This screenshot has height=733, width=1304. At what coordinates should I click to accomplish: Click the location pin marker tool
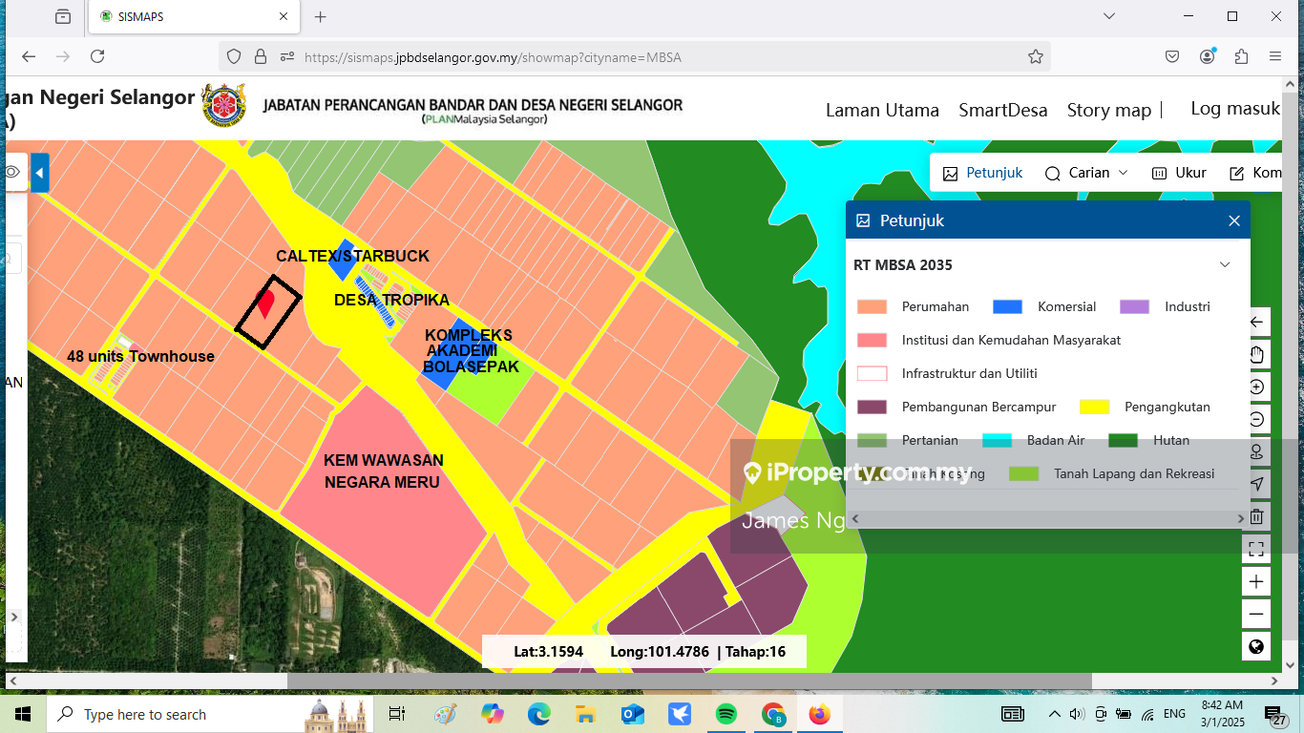click(x=1256, y=452)
